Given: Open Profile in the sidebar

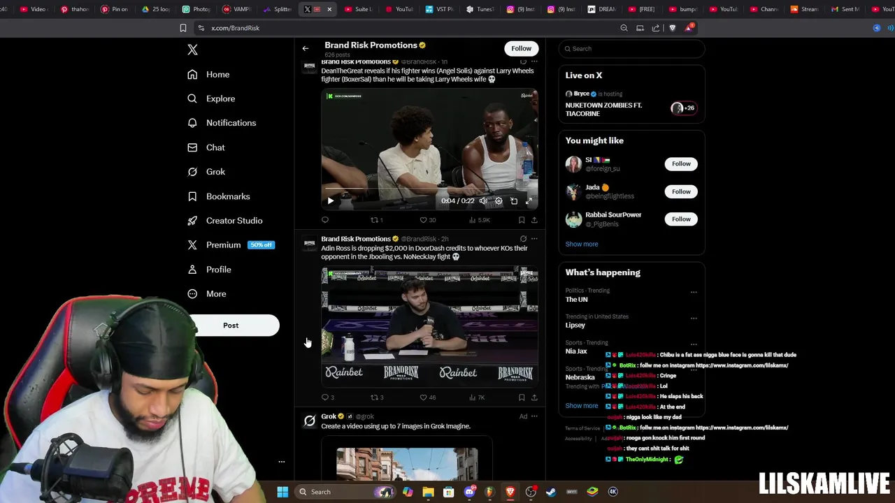Looking at the screenshot, I should (x=208, y=270).
